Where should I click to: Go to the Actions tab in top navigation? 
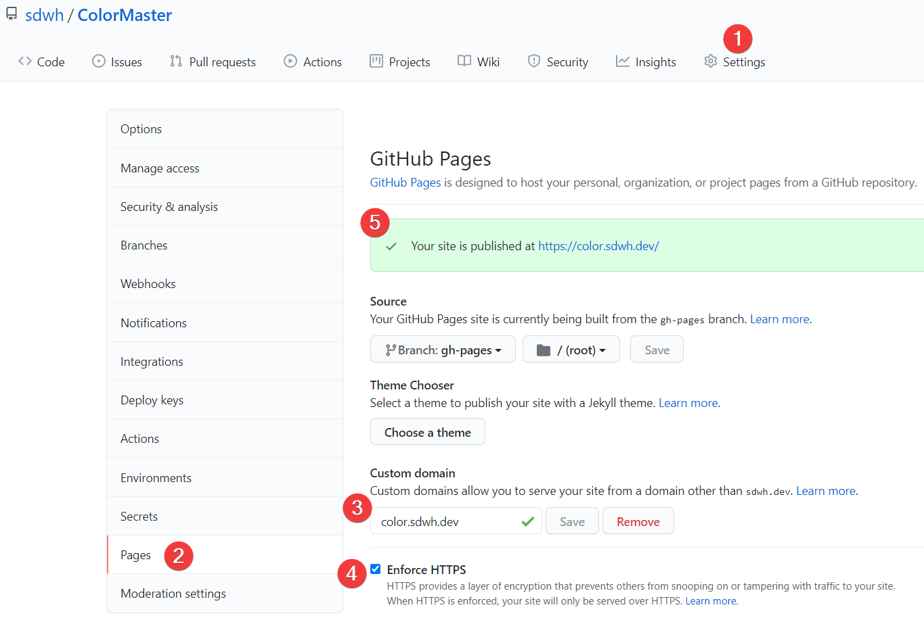click(x=313, y=62)
